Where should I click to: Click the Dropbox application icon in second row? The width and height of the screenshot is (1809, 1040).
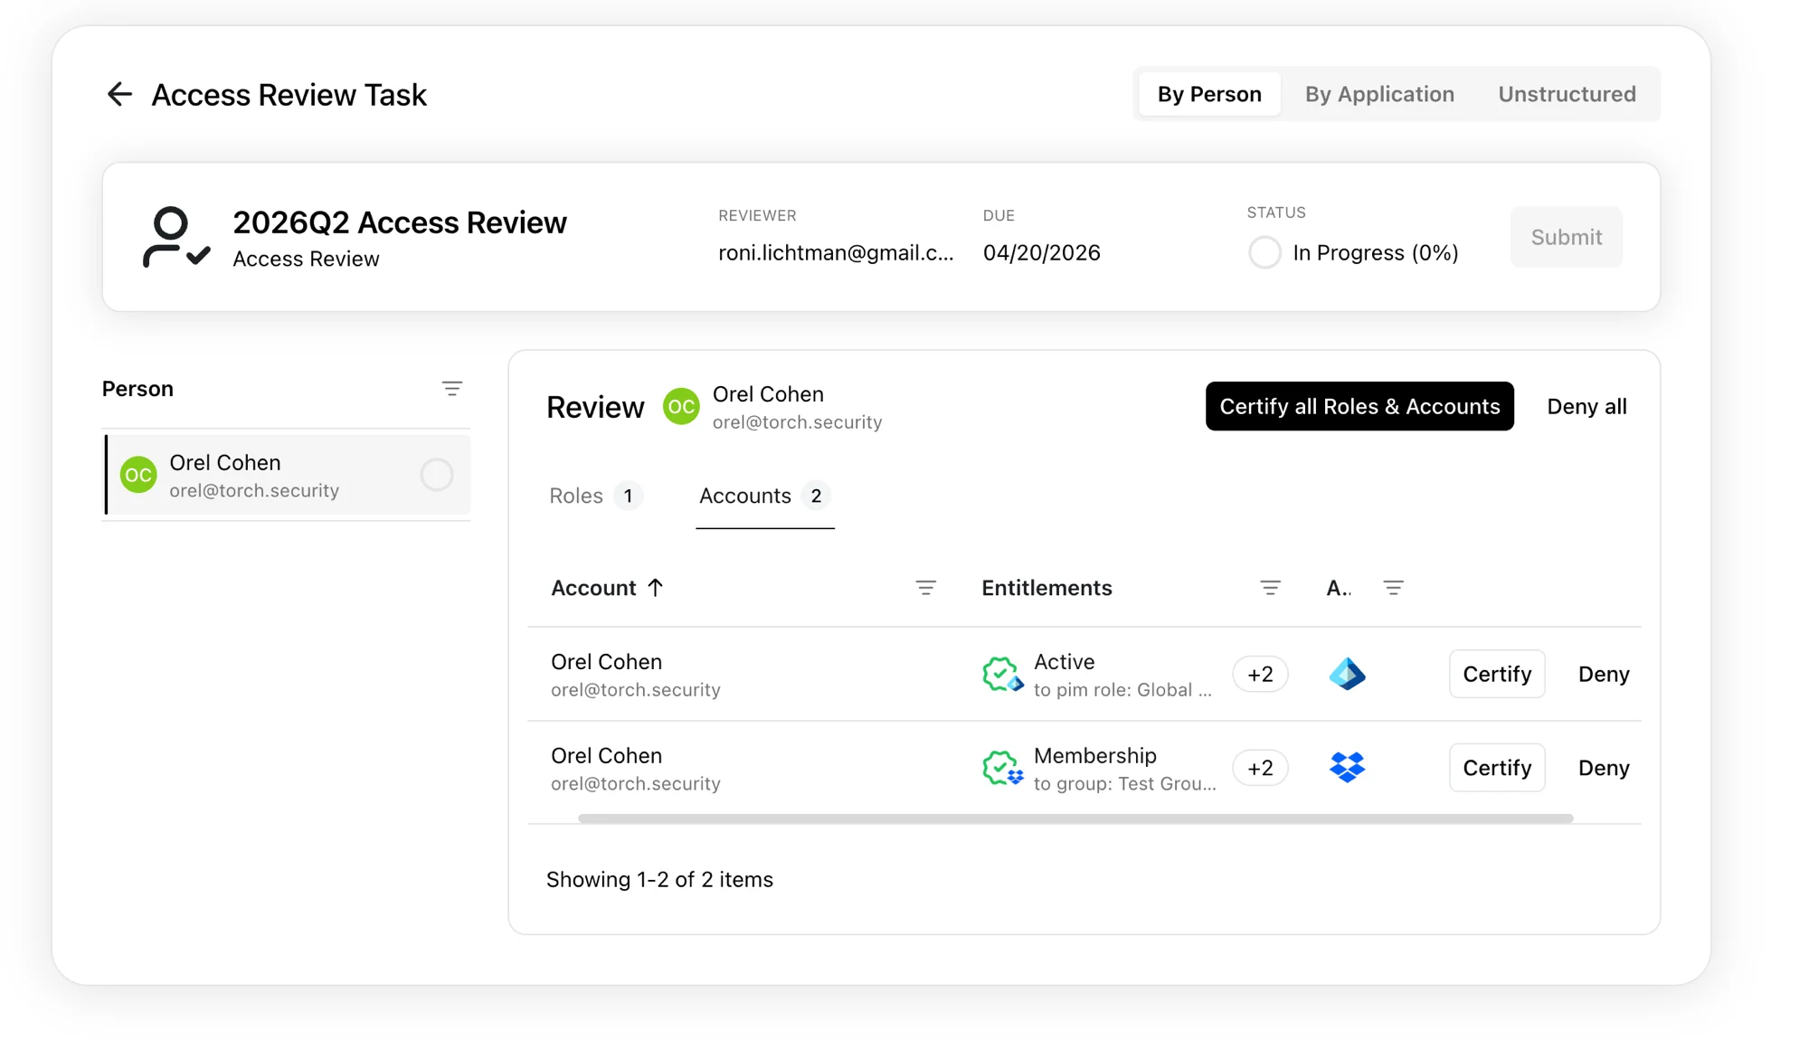pos(1347,768)
